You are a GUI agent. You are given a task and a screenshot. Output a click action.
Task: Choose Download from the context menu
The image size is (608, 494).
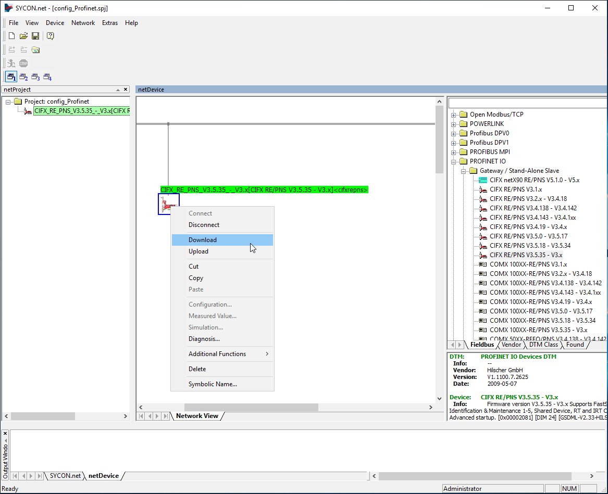(203, 240)
